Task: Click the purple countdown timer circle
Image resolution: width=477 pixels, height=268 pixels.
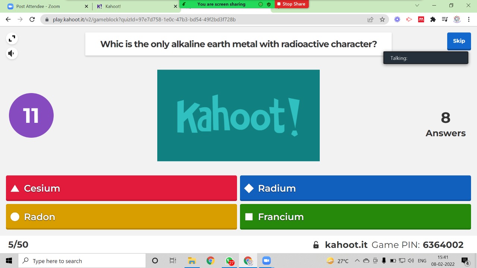Action: point(31,115)
